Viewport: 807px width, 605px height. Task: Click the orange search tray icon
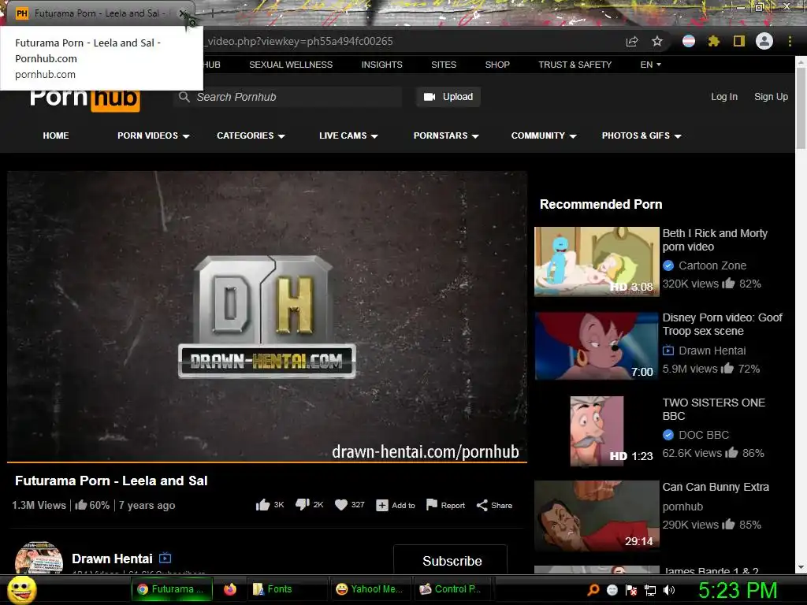pyautogui.click(x=593, y=590)
